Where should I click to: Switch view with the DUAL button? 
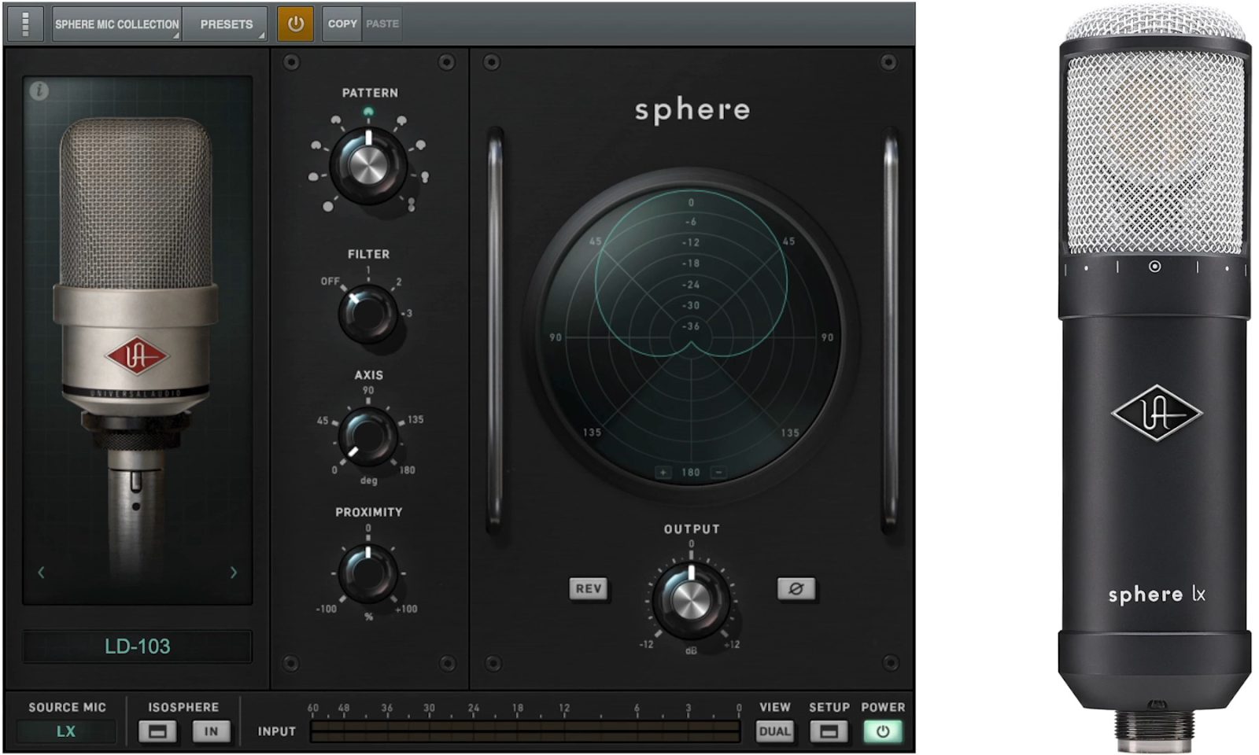[774, 731]
